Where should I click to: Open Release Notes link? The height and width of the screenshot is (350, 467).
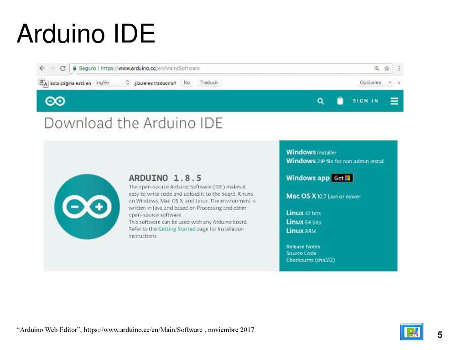(303, 247)
